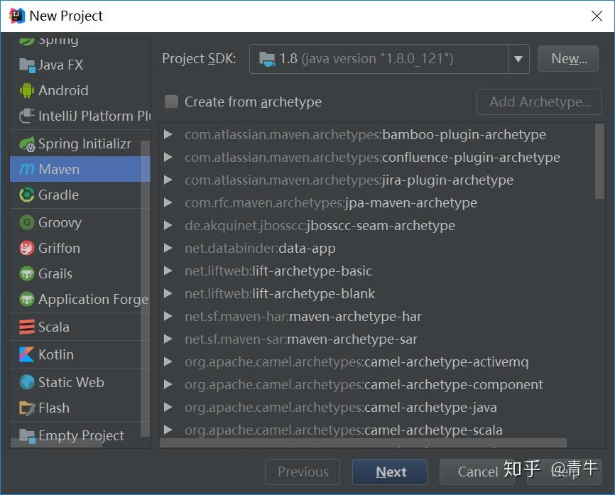Enable the Create from archetype checkbox
The width and height of the screenshot is (615, 495).
pyautogui.click(x=170, y=102)
